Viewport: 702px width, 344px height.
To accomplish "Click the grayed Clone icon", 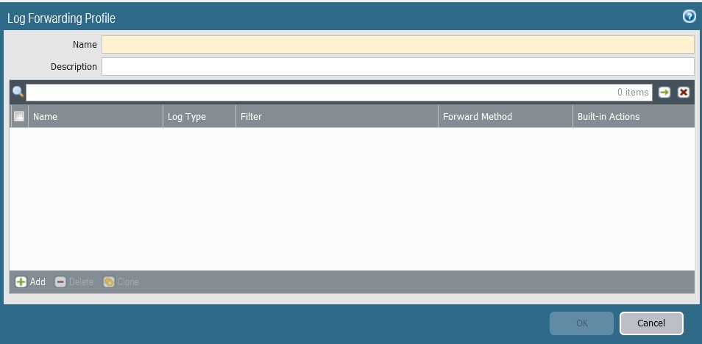I will [x=109, y=282].
